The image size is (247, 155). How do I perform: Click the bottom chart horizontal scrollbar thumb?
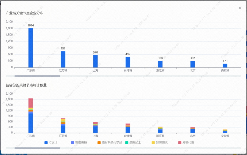pos(37,148)
